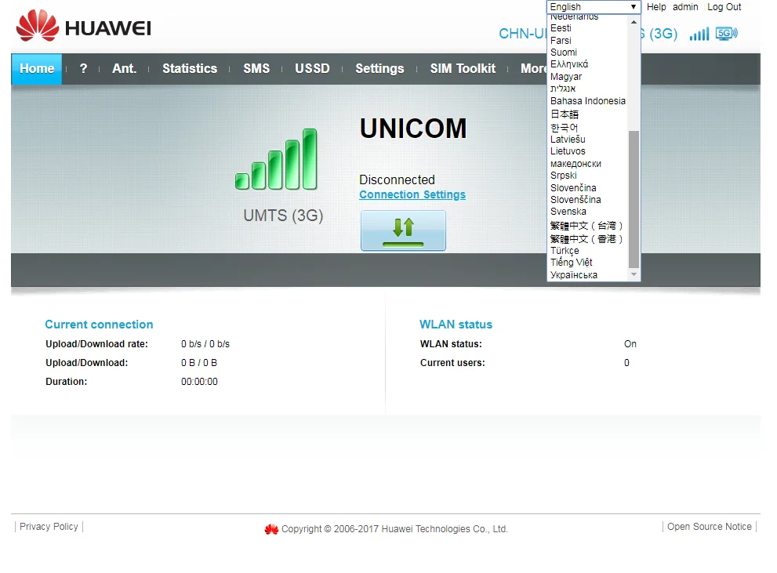This screenshot has height=573, width=777.
Task: Click the Huawei logo in the header
Action: (83, 26)
